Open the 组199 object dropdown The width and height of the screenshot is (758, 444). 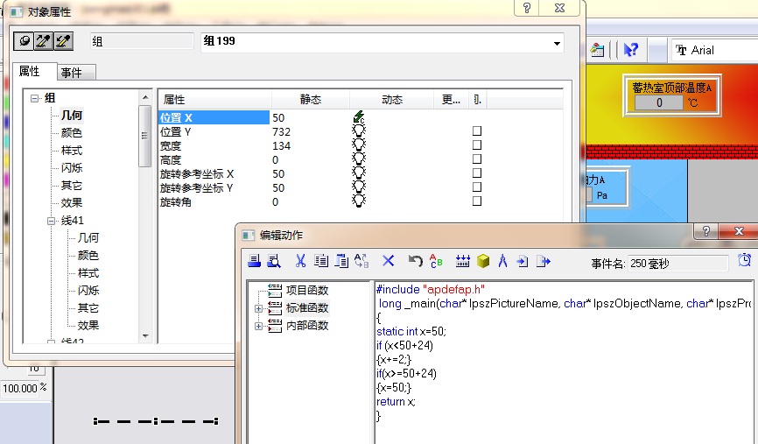(557, 43)
